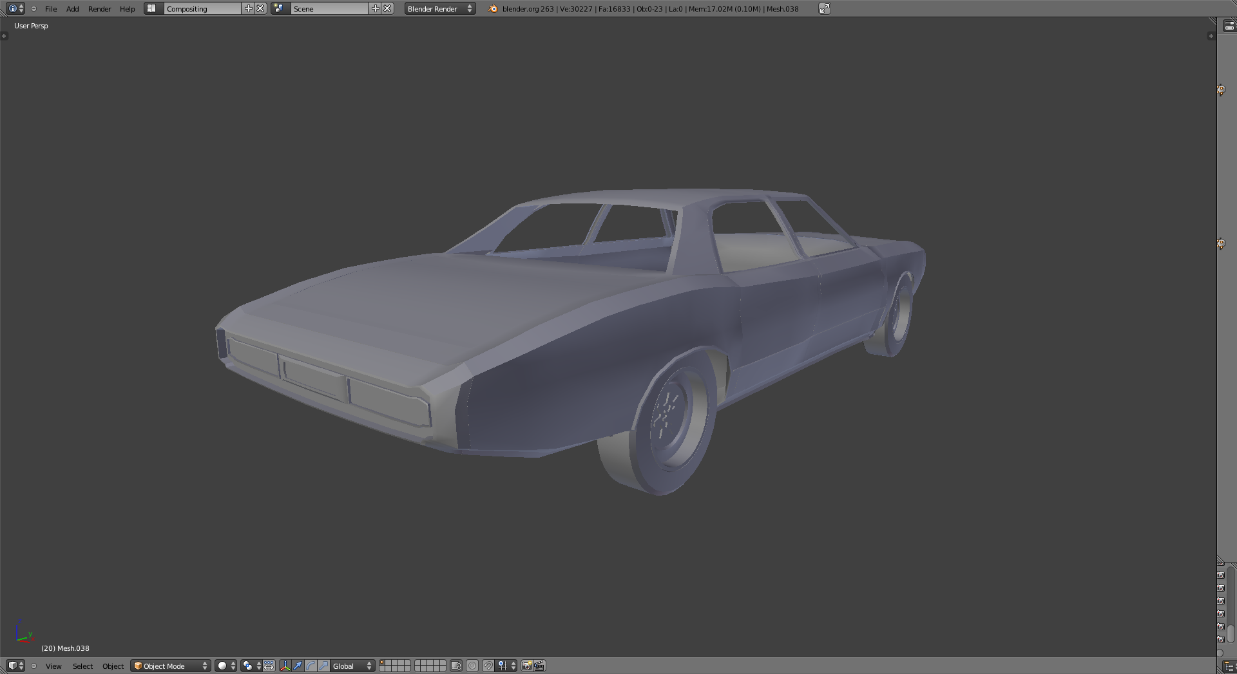This screenshot has width=1237, height=674.
Task: Toggle fullscreen window mode
Action: [x=825, y=8]
